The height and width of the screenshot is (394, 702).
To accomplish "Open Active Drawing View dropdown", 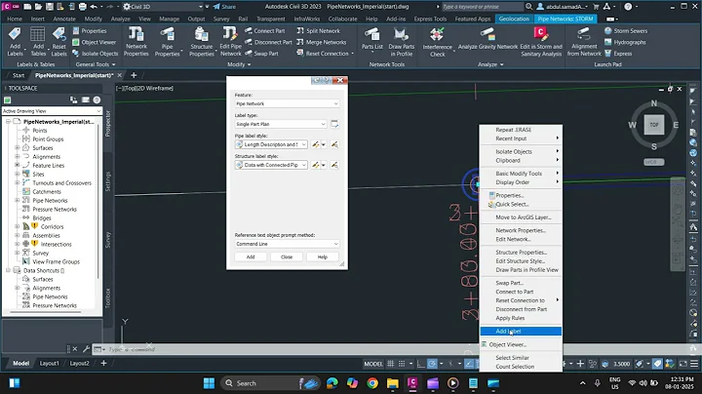I will coord(52,111).
